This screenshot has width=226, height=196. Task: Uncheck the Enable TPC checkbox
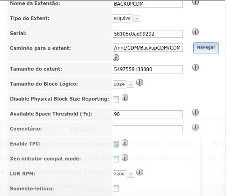116,145
